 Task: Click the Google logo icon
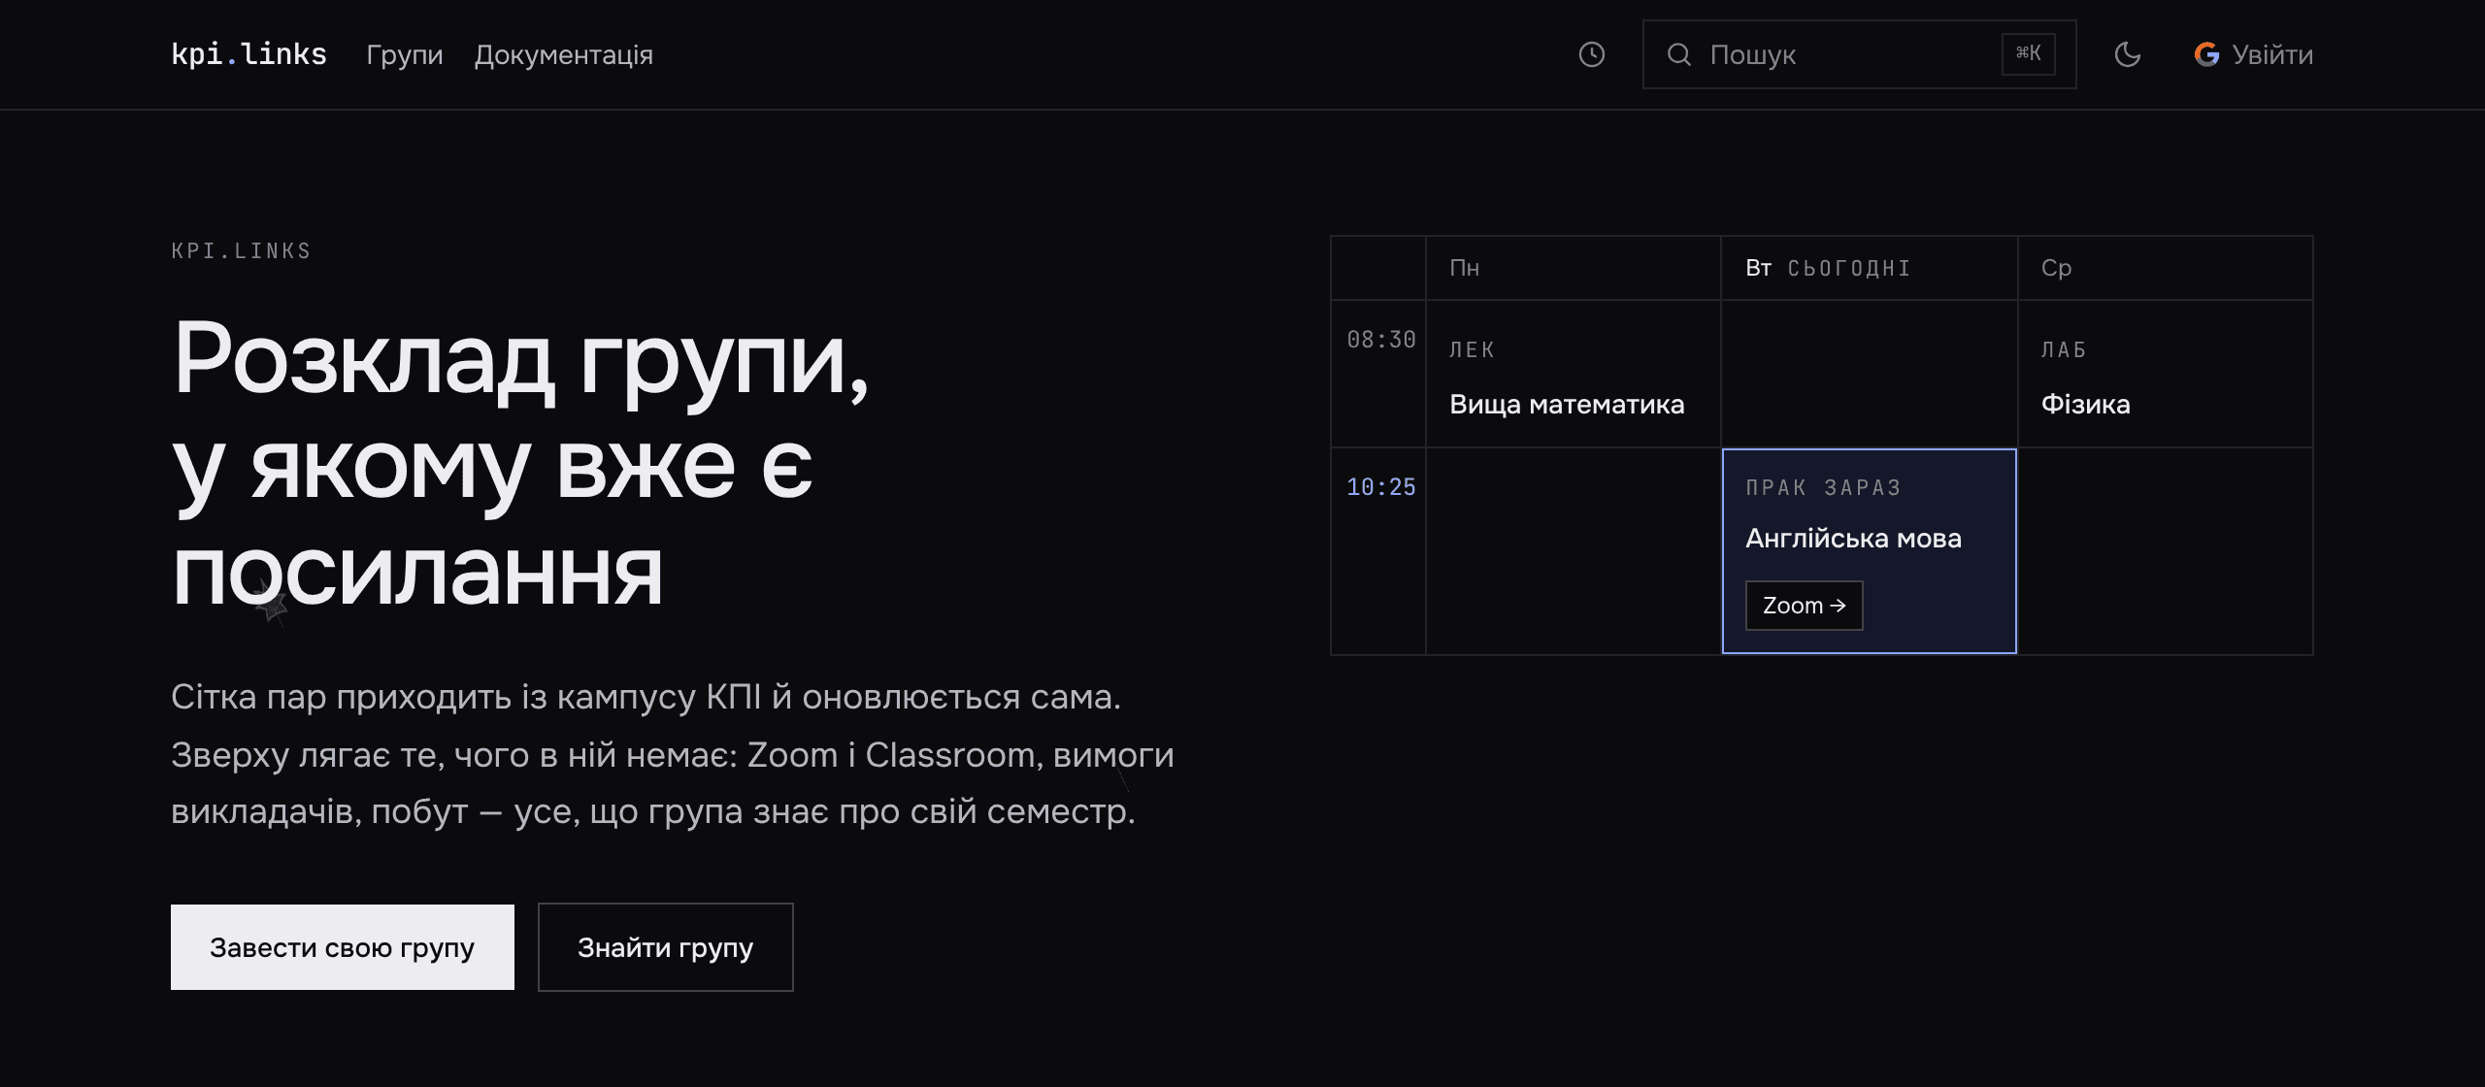click(2207, 54)
